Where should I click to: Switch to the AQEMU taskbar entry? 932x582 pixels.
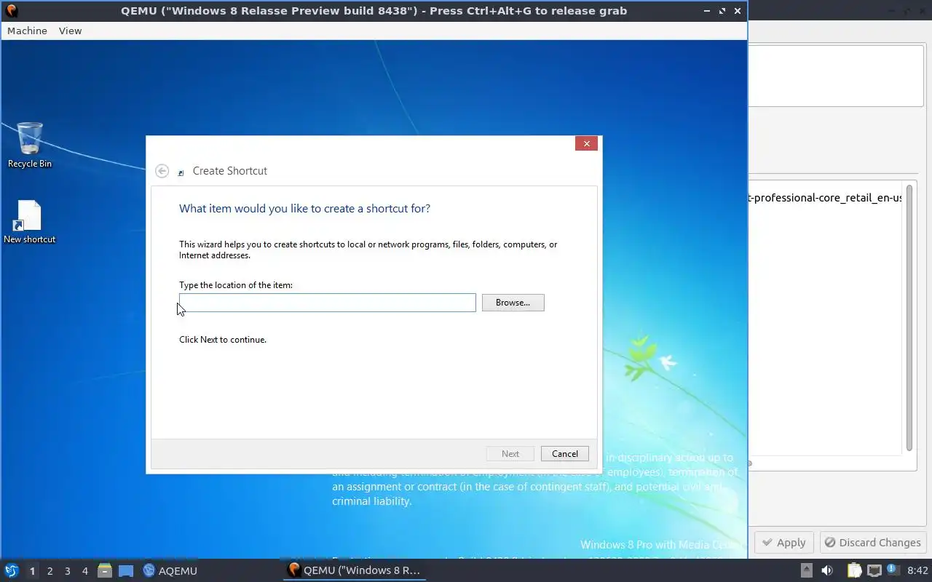click(x=170, y=570)
